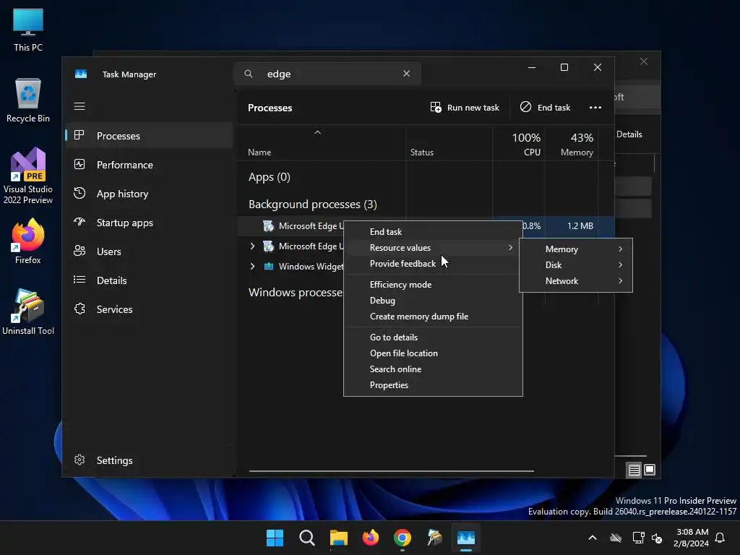Go to Startup apps page
This screenshot has width=740, height=555.
pyautogui.click(x=149, y=223)
